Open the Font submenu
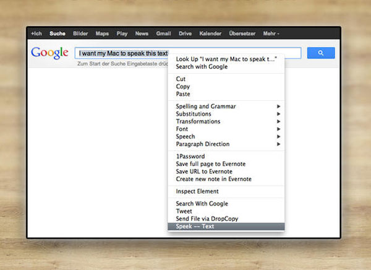The width and height of the screenshot is (371, 270). [x=226, y=129]
